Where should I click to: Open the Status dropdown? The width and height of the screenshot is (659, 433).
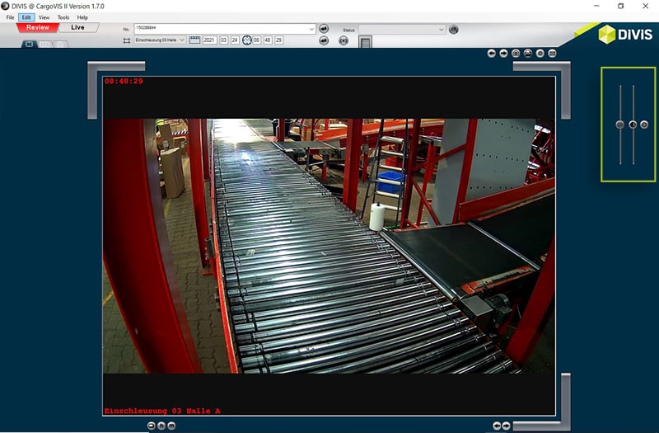click(402, 29)
